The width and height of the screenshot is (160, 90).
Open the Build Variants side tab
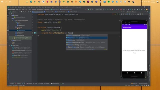point(8,78)
